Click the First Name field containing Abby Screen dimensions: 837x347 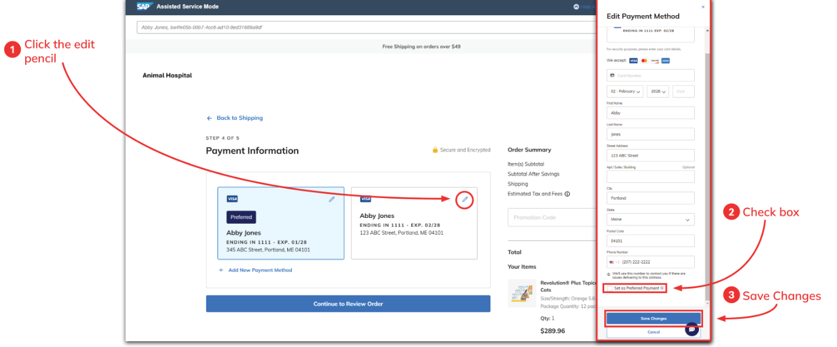point(650,113)
